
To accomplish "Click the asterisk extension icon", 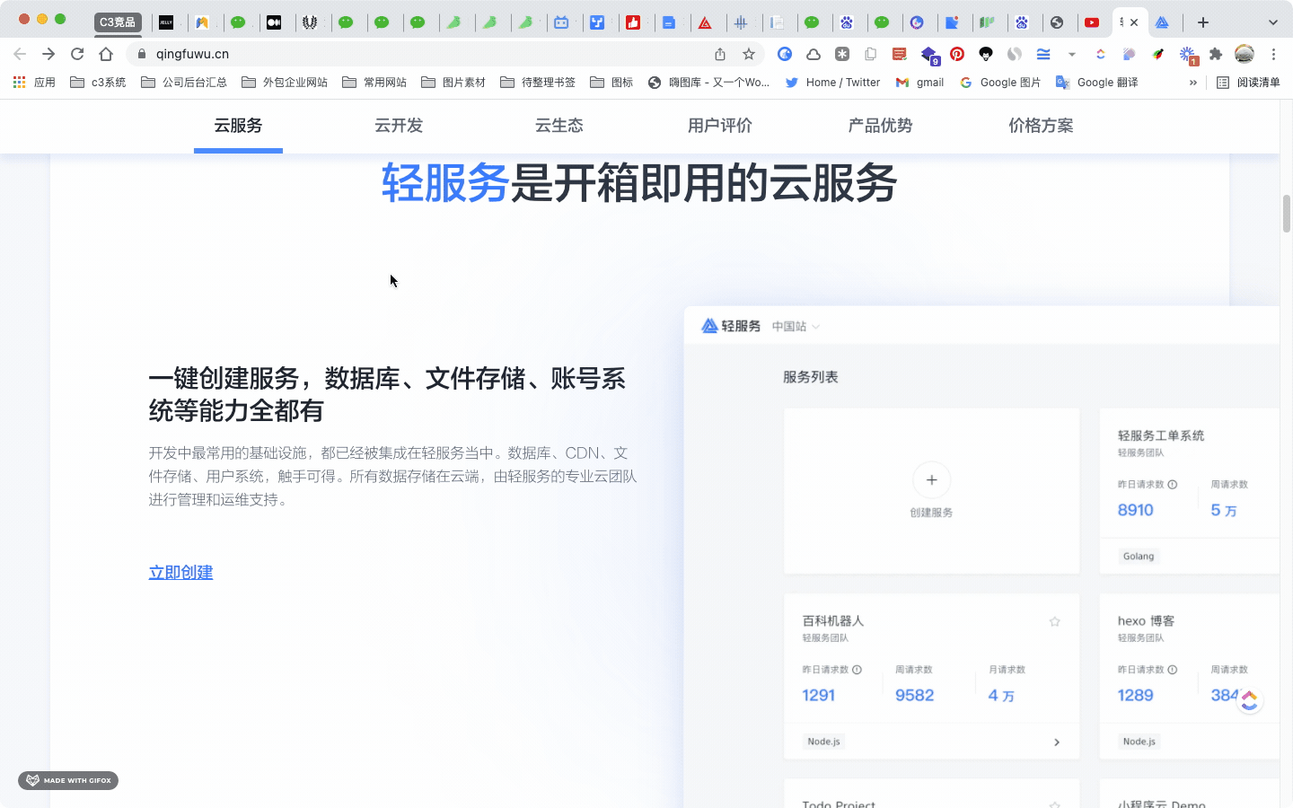I will (x=842, y=54).
